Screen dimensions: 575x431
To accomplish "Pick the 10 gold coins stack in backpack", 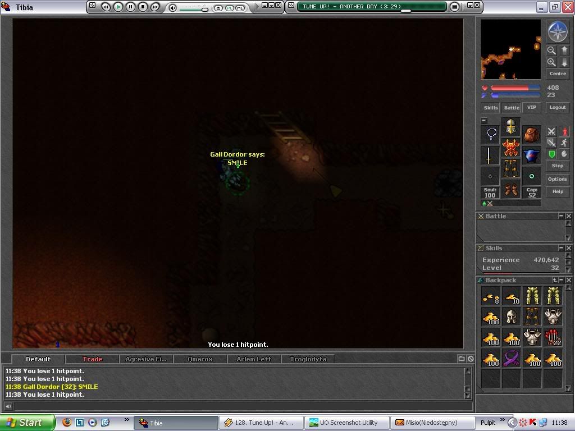I will tap(511, 296).
